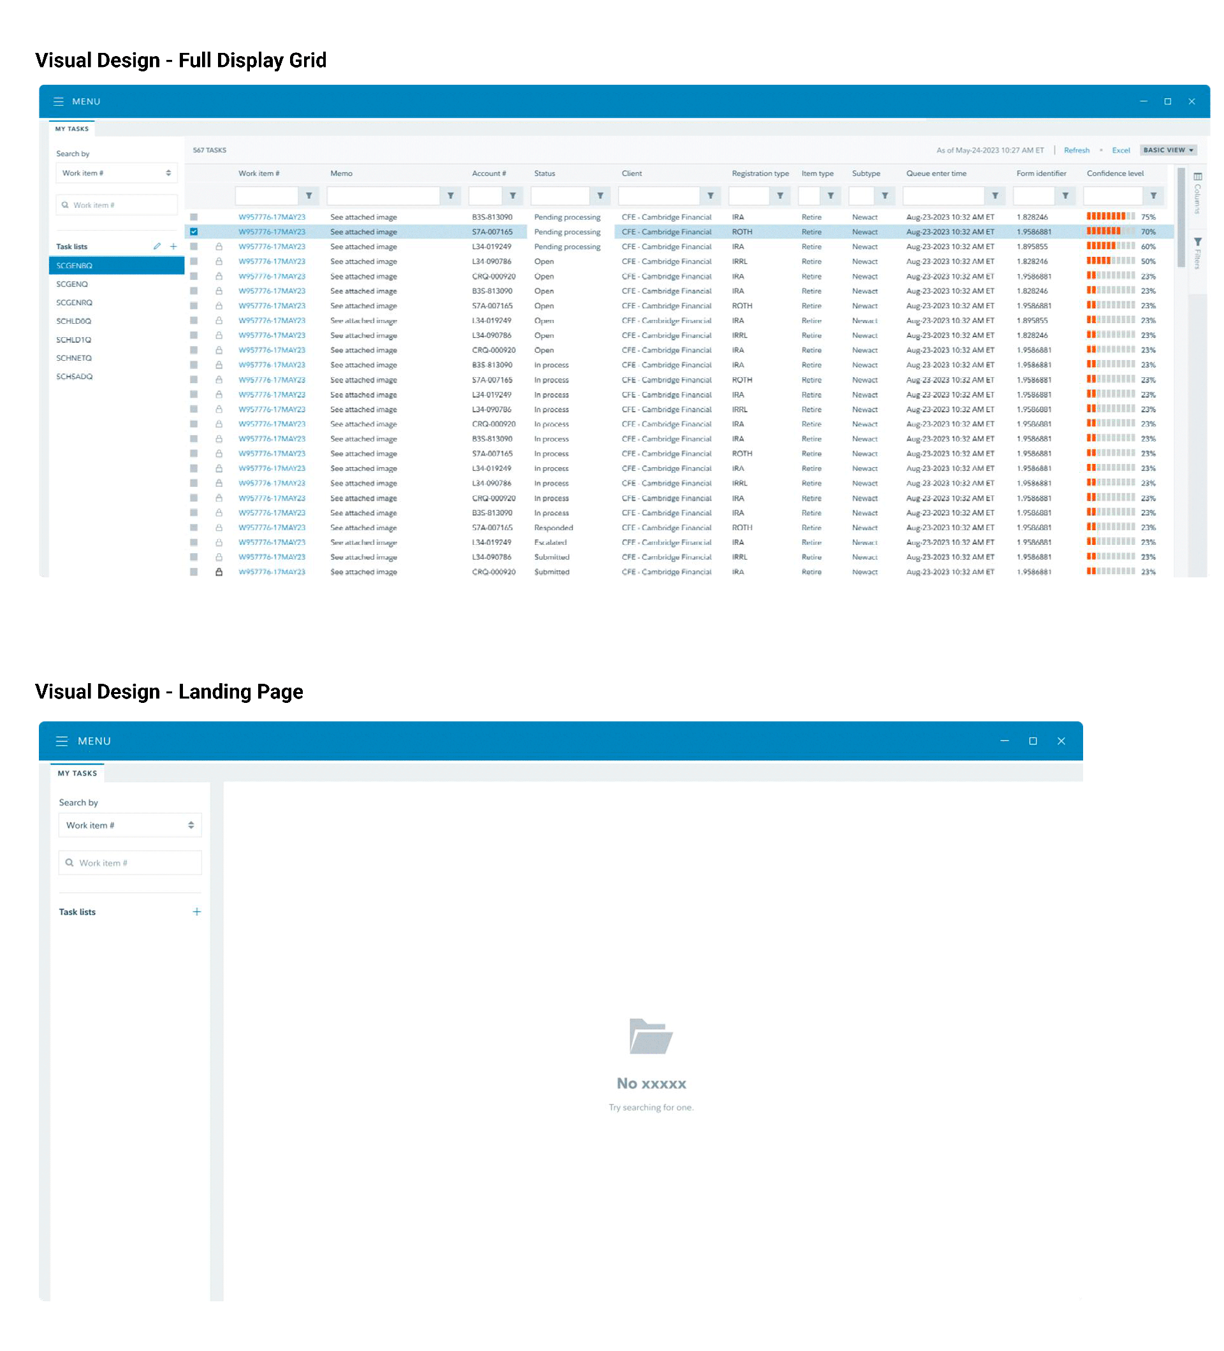Screen dimensions: 1224x1351
Task: Uncheck the selected S7A-007165 row checkbox
Action: pyautogui.click(x=194, y=232)
